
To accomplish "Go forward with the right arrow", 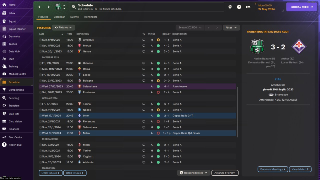I will 48,7.
